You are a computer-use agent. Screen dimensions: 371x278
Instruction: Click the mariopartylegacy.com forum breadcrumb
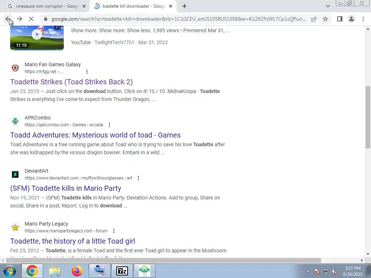coord(66,231)
